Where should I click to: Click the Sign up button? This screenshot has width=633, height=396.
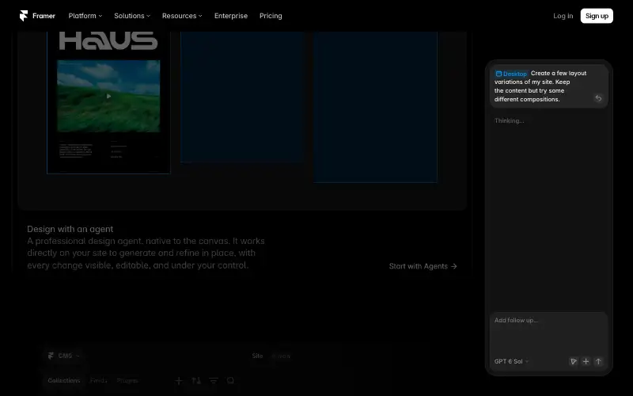[x=597, y=16]
